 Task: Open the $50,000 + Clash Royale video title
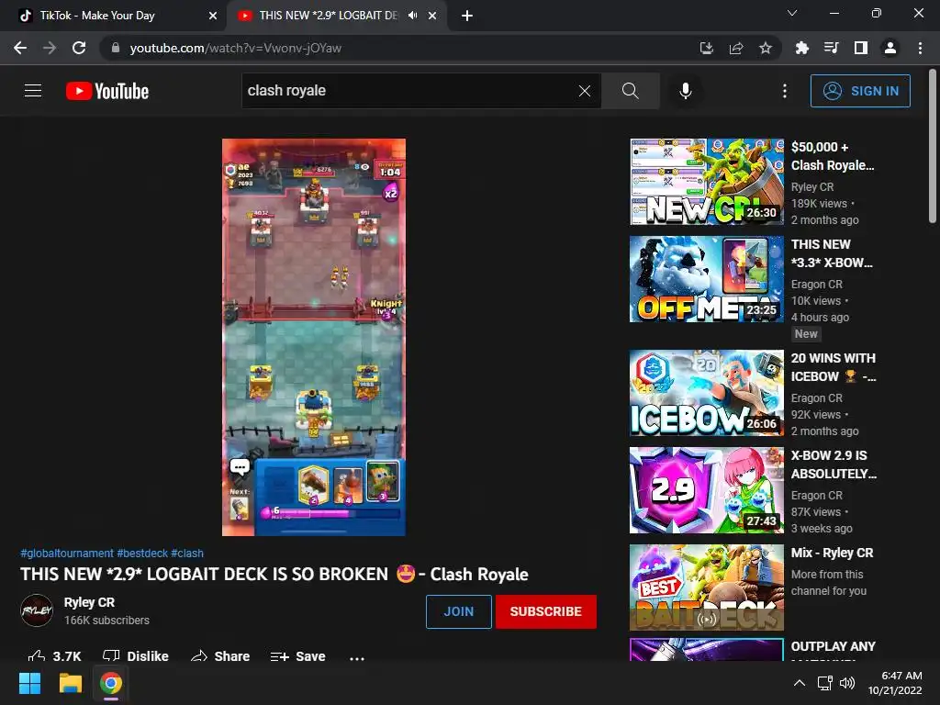(x=833, y=156)
